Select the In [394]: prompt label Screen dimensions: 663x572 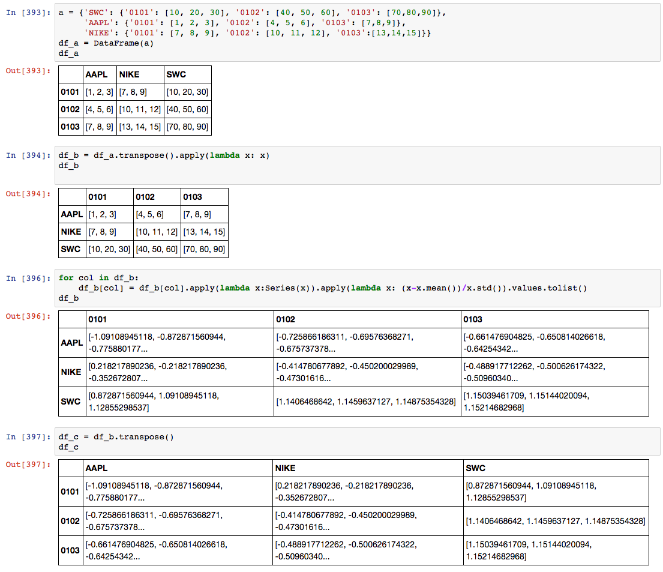pyautogui.click(x=28, y=155)
